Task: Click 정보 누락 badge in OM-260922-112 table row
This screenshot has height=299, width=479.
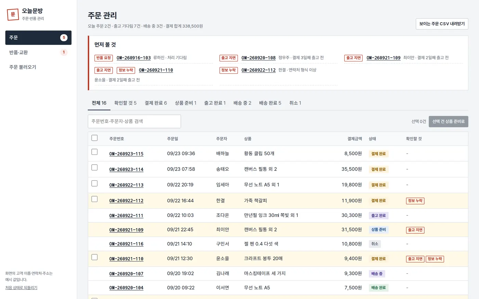Action: [x=415, y=201]
